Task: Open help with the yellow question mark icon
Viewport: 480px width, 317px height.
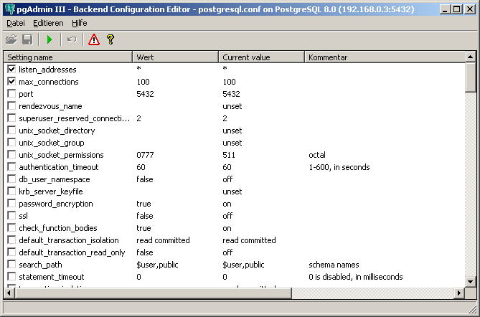Action: [x=110, y=40]
